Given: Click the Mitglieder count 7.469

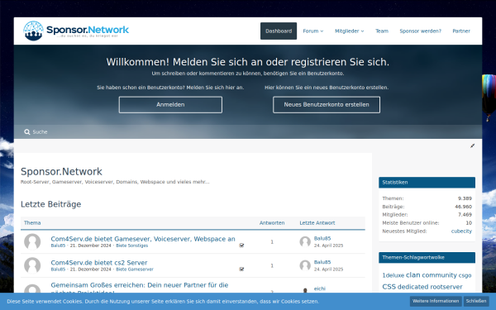Looking at the screenshot, I should (465, 214).
